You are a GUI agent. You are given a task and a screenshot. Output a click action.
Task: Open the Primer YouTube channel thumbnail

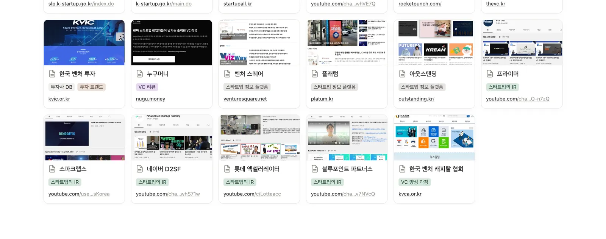[522, 42]
